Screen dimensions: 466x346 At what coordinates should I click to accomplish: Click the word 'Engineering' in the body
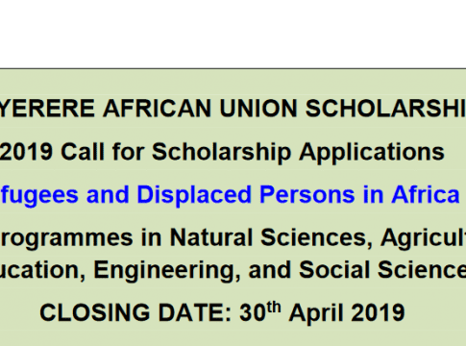click(166, 271)
